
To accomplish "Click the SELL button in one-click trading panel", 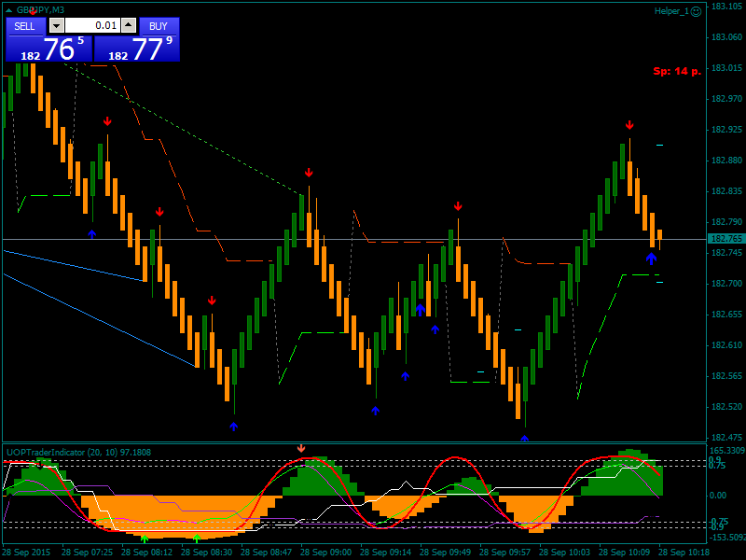I will [x=26, y=26].
